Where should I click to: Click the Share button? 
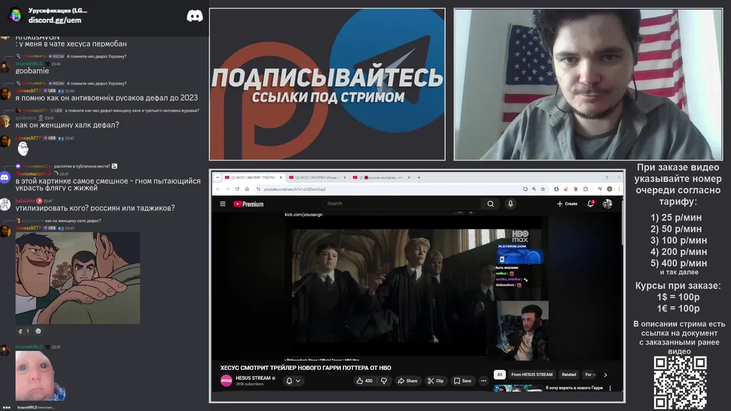408,381
